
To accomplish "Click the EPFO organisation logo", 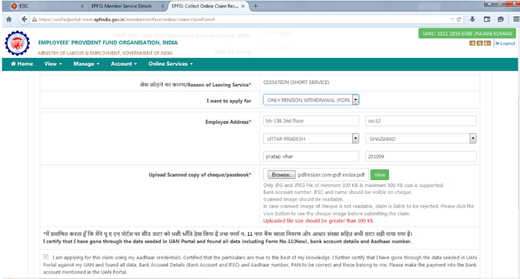I will (19, 45).
